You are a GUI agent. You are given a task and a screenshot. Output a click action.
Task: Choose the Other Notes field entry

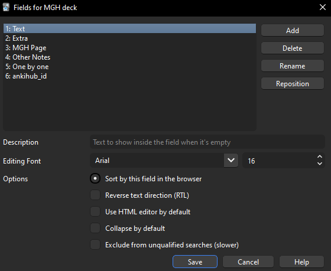[x=129, y=57]
